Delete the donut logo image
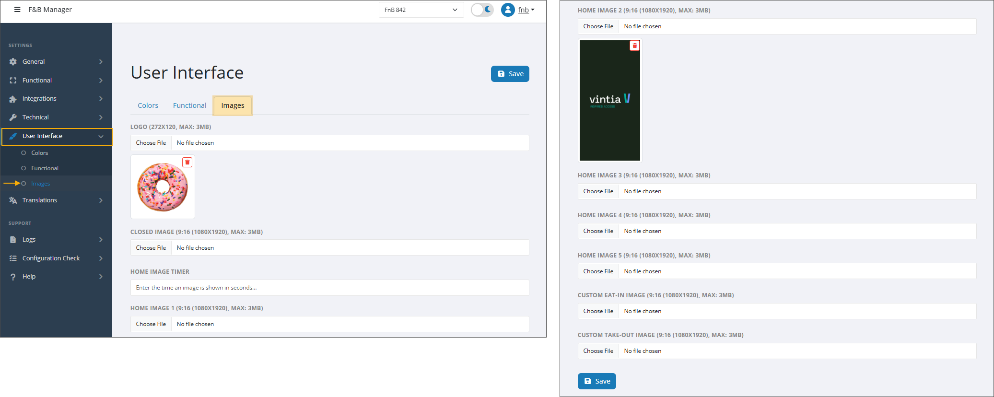The image size is (994, 397). point(187,163)
